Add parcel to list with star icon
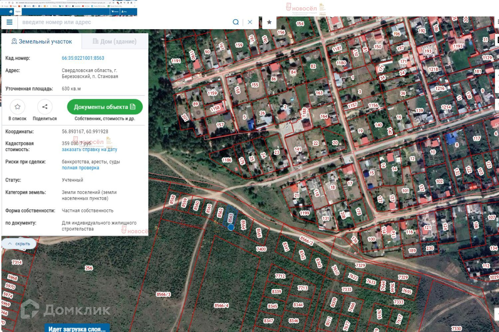499x332 pixels. coord(18,107)
